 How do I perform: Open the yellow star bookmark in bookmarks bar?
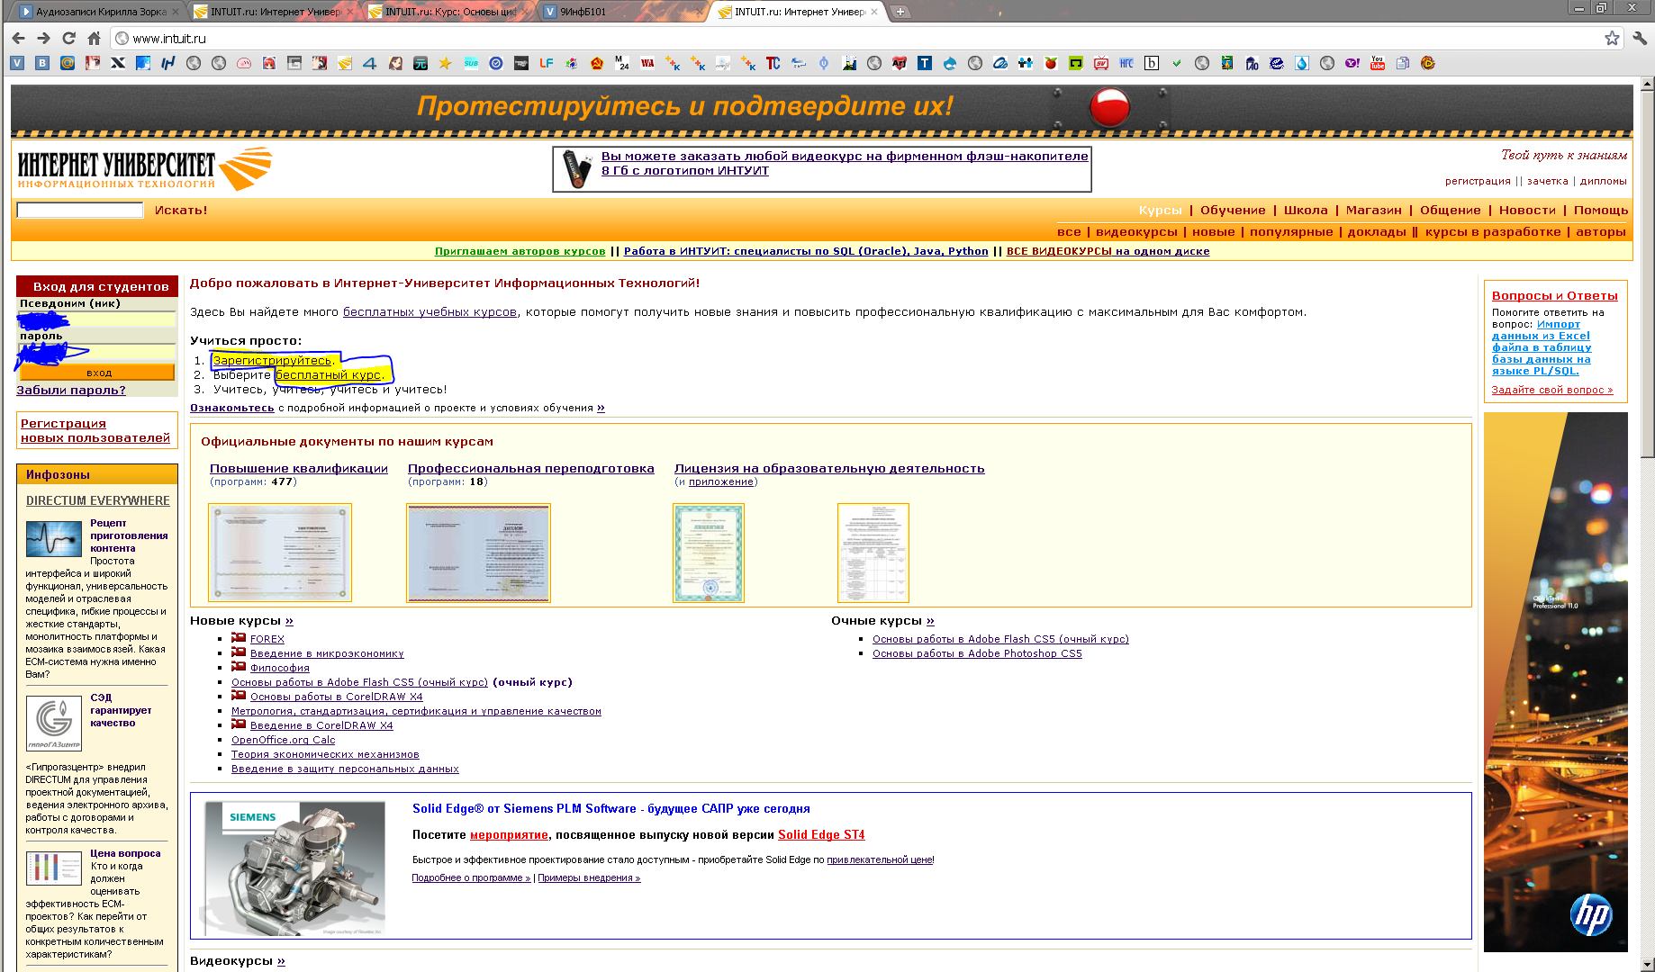445,63
